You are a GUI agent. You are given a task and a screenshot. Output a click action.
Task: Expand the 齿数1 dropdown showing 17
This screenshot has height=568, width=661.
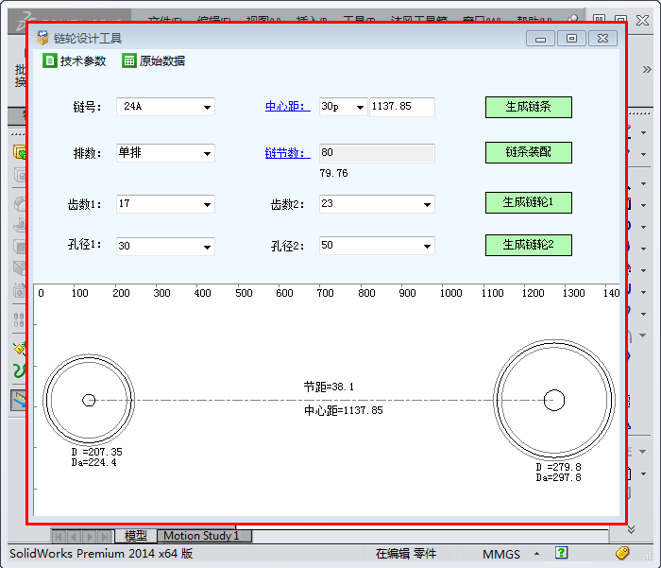207,204
